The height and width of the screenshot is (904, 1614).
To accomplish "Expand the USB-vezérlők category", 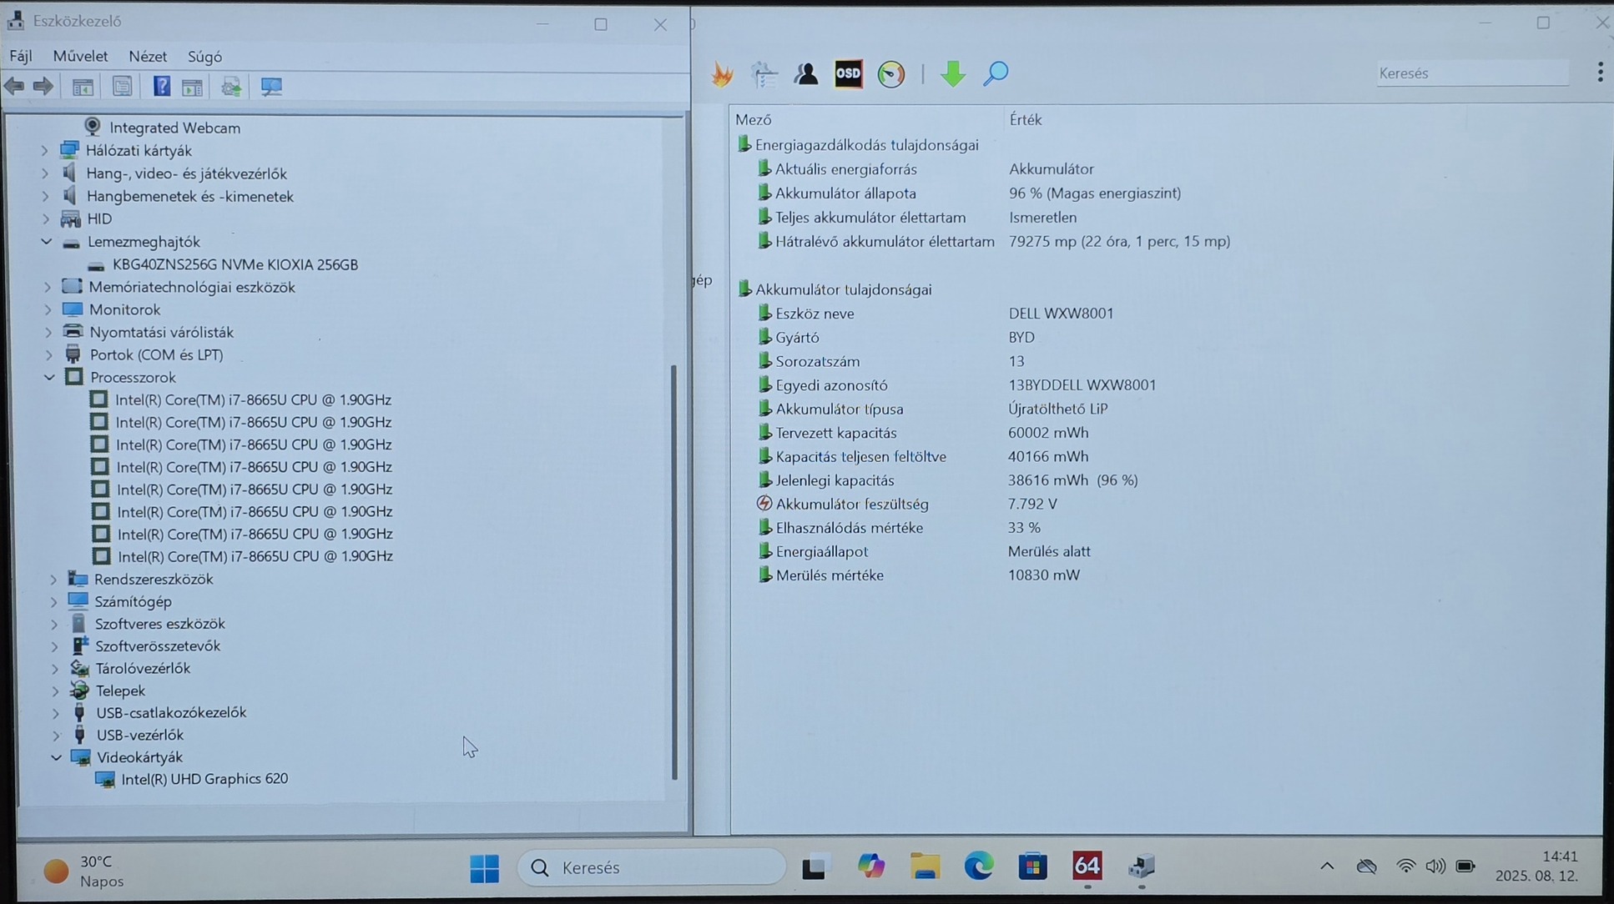I will point(56,736).
